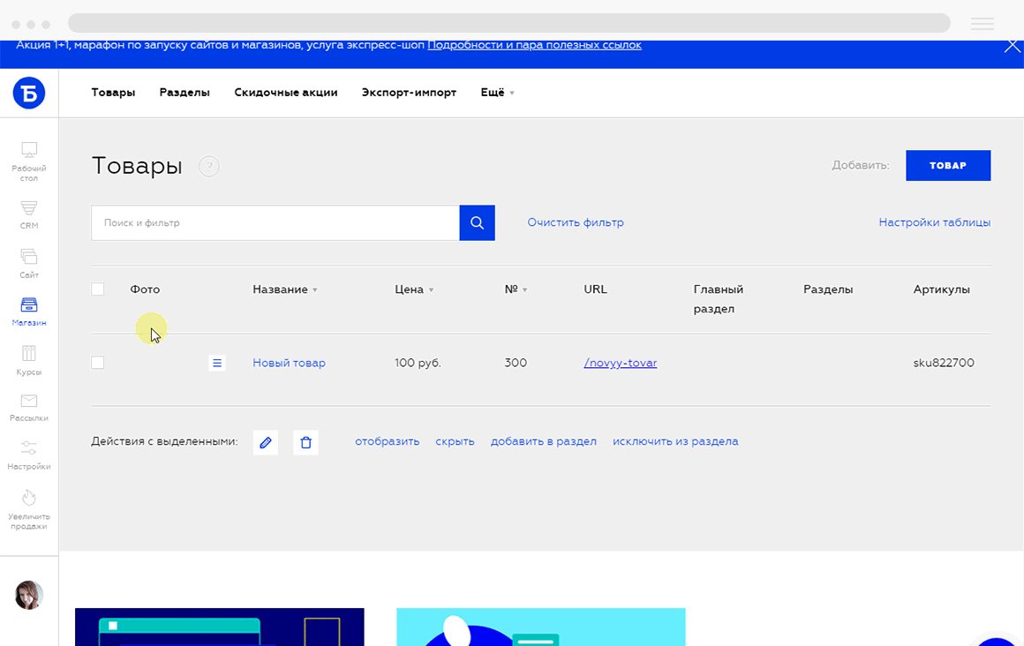Click the исключить из раздела action
This screenshot has width=1024, height=646.
click(x=675, y=441)
